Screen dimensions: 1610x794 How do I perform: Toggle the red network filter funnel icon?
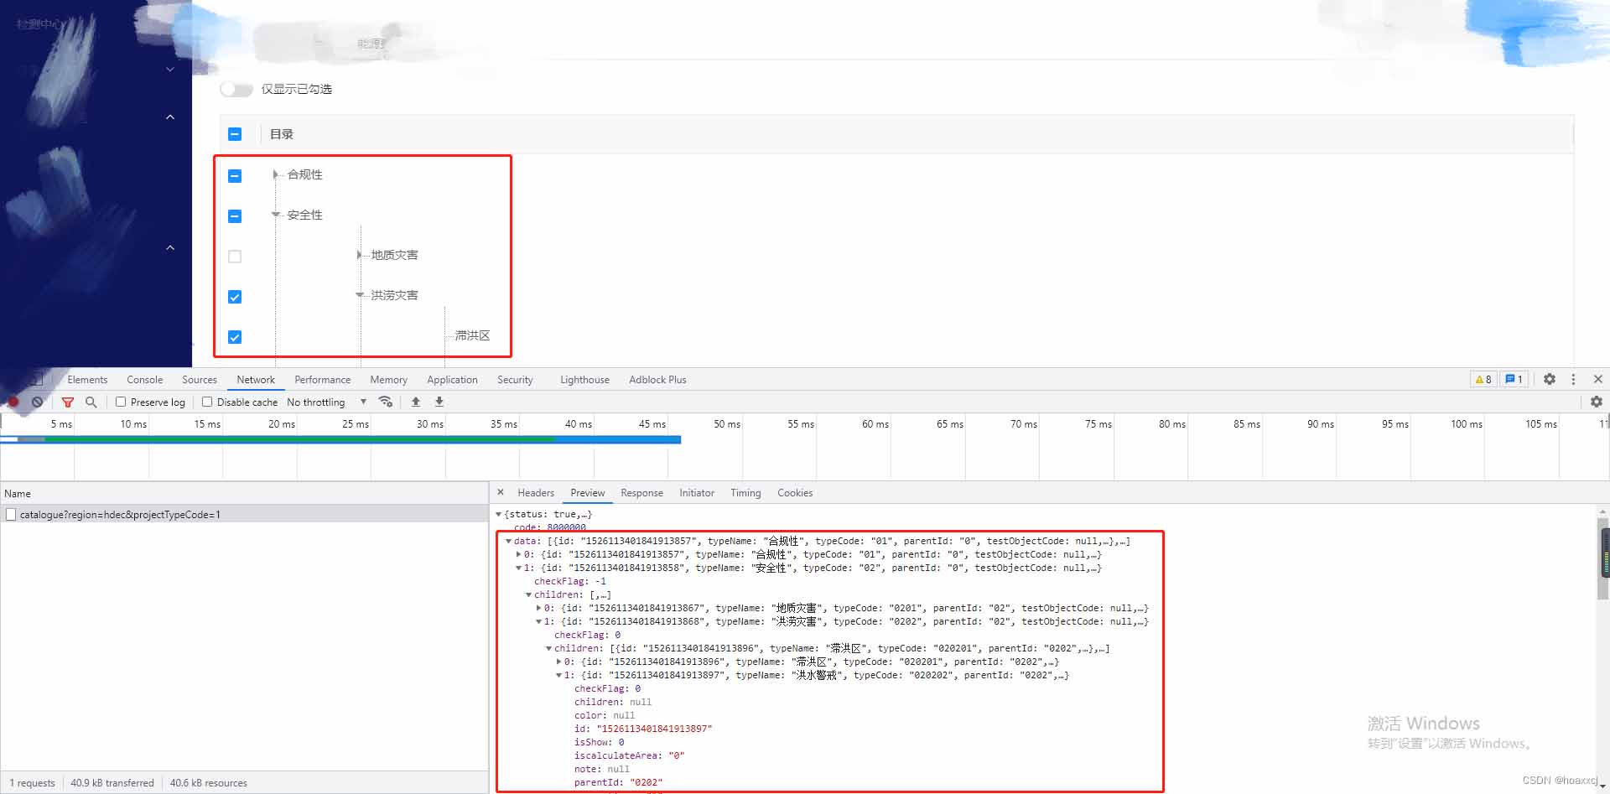pyautogui.click(x=68, y=402)
